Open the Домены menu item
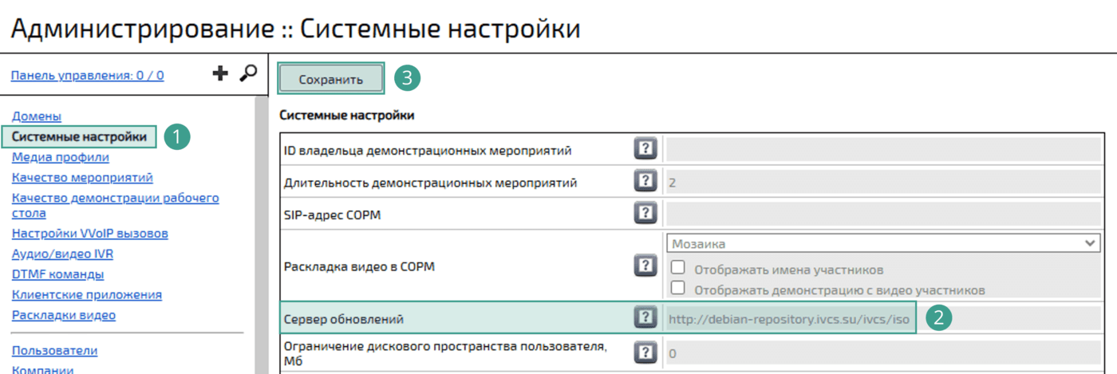The height and width of the screenshot is (374, 1117). pos(37,116)
